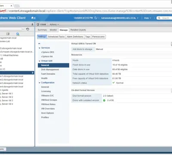Open vSphere DRS settings
This screenshot has width=172, height=155.
(48, 52)
